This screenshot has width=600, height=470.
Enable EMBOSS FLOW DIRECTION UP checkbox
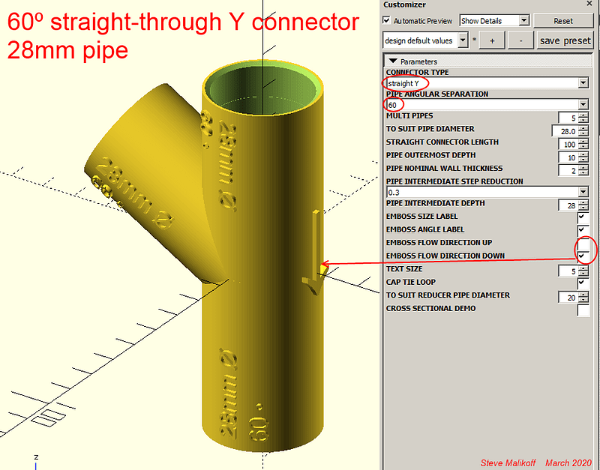(583, 243)
